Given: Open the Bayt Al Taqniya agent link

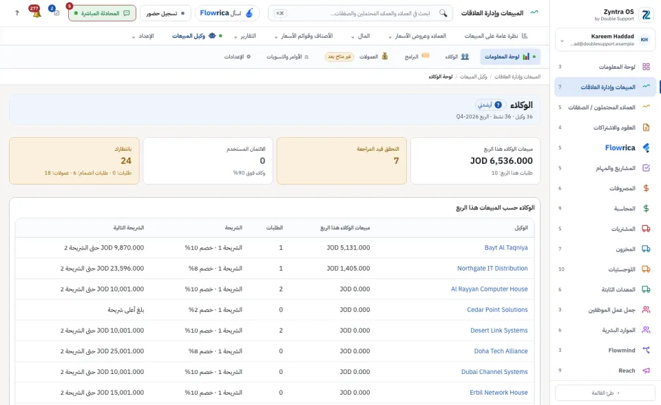Looking at the screenshot, I should 506,248.
